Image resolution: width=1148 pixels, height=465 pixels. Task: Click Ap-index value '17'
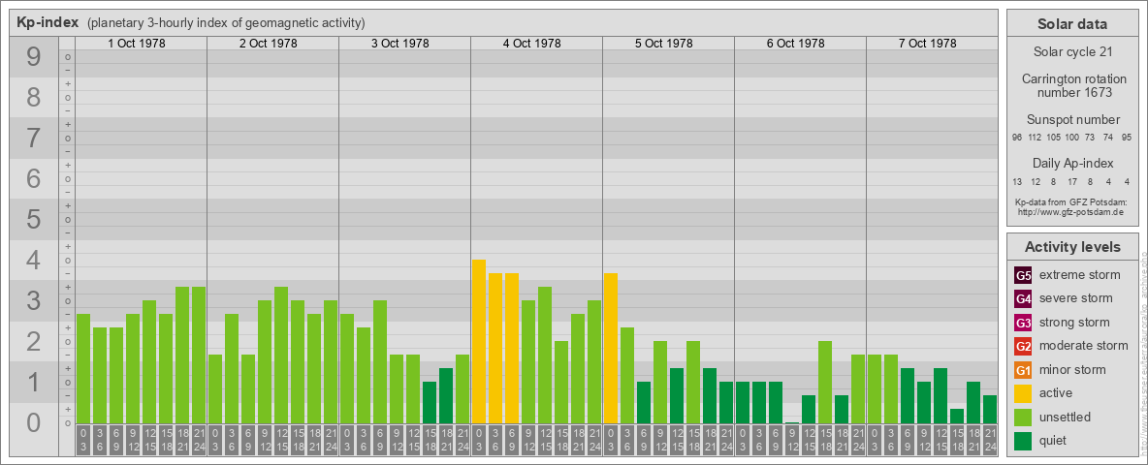coord(1071,181)
